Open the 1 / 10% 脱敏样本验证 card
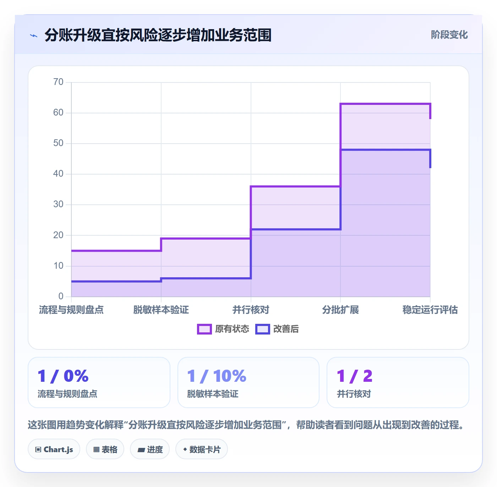Screen dimensions: 497x487 pyautogui.click(x=248, y=382)
